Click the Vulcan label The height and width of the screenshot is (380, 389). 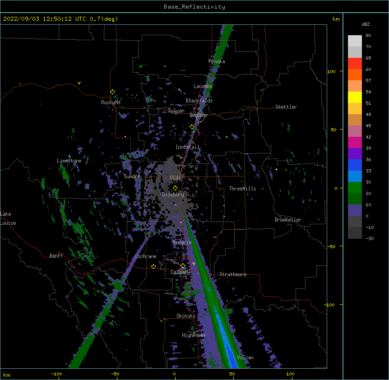click(245, 357)
